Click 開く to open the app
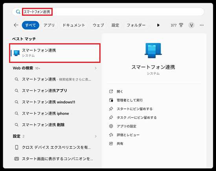The height and width of the screenshot is (171, 216). coord(120,92)
